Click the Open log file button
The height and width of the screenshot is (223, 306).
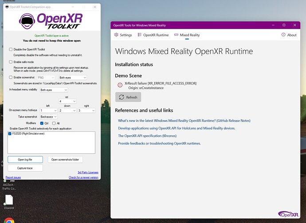(24, 159)
